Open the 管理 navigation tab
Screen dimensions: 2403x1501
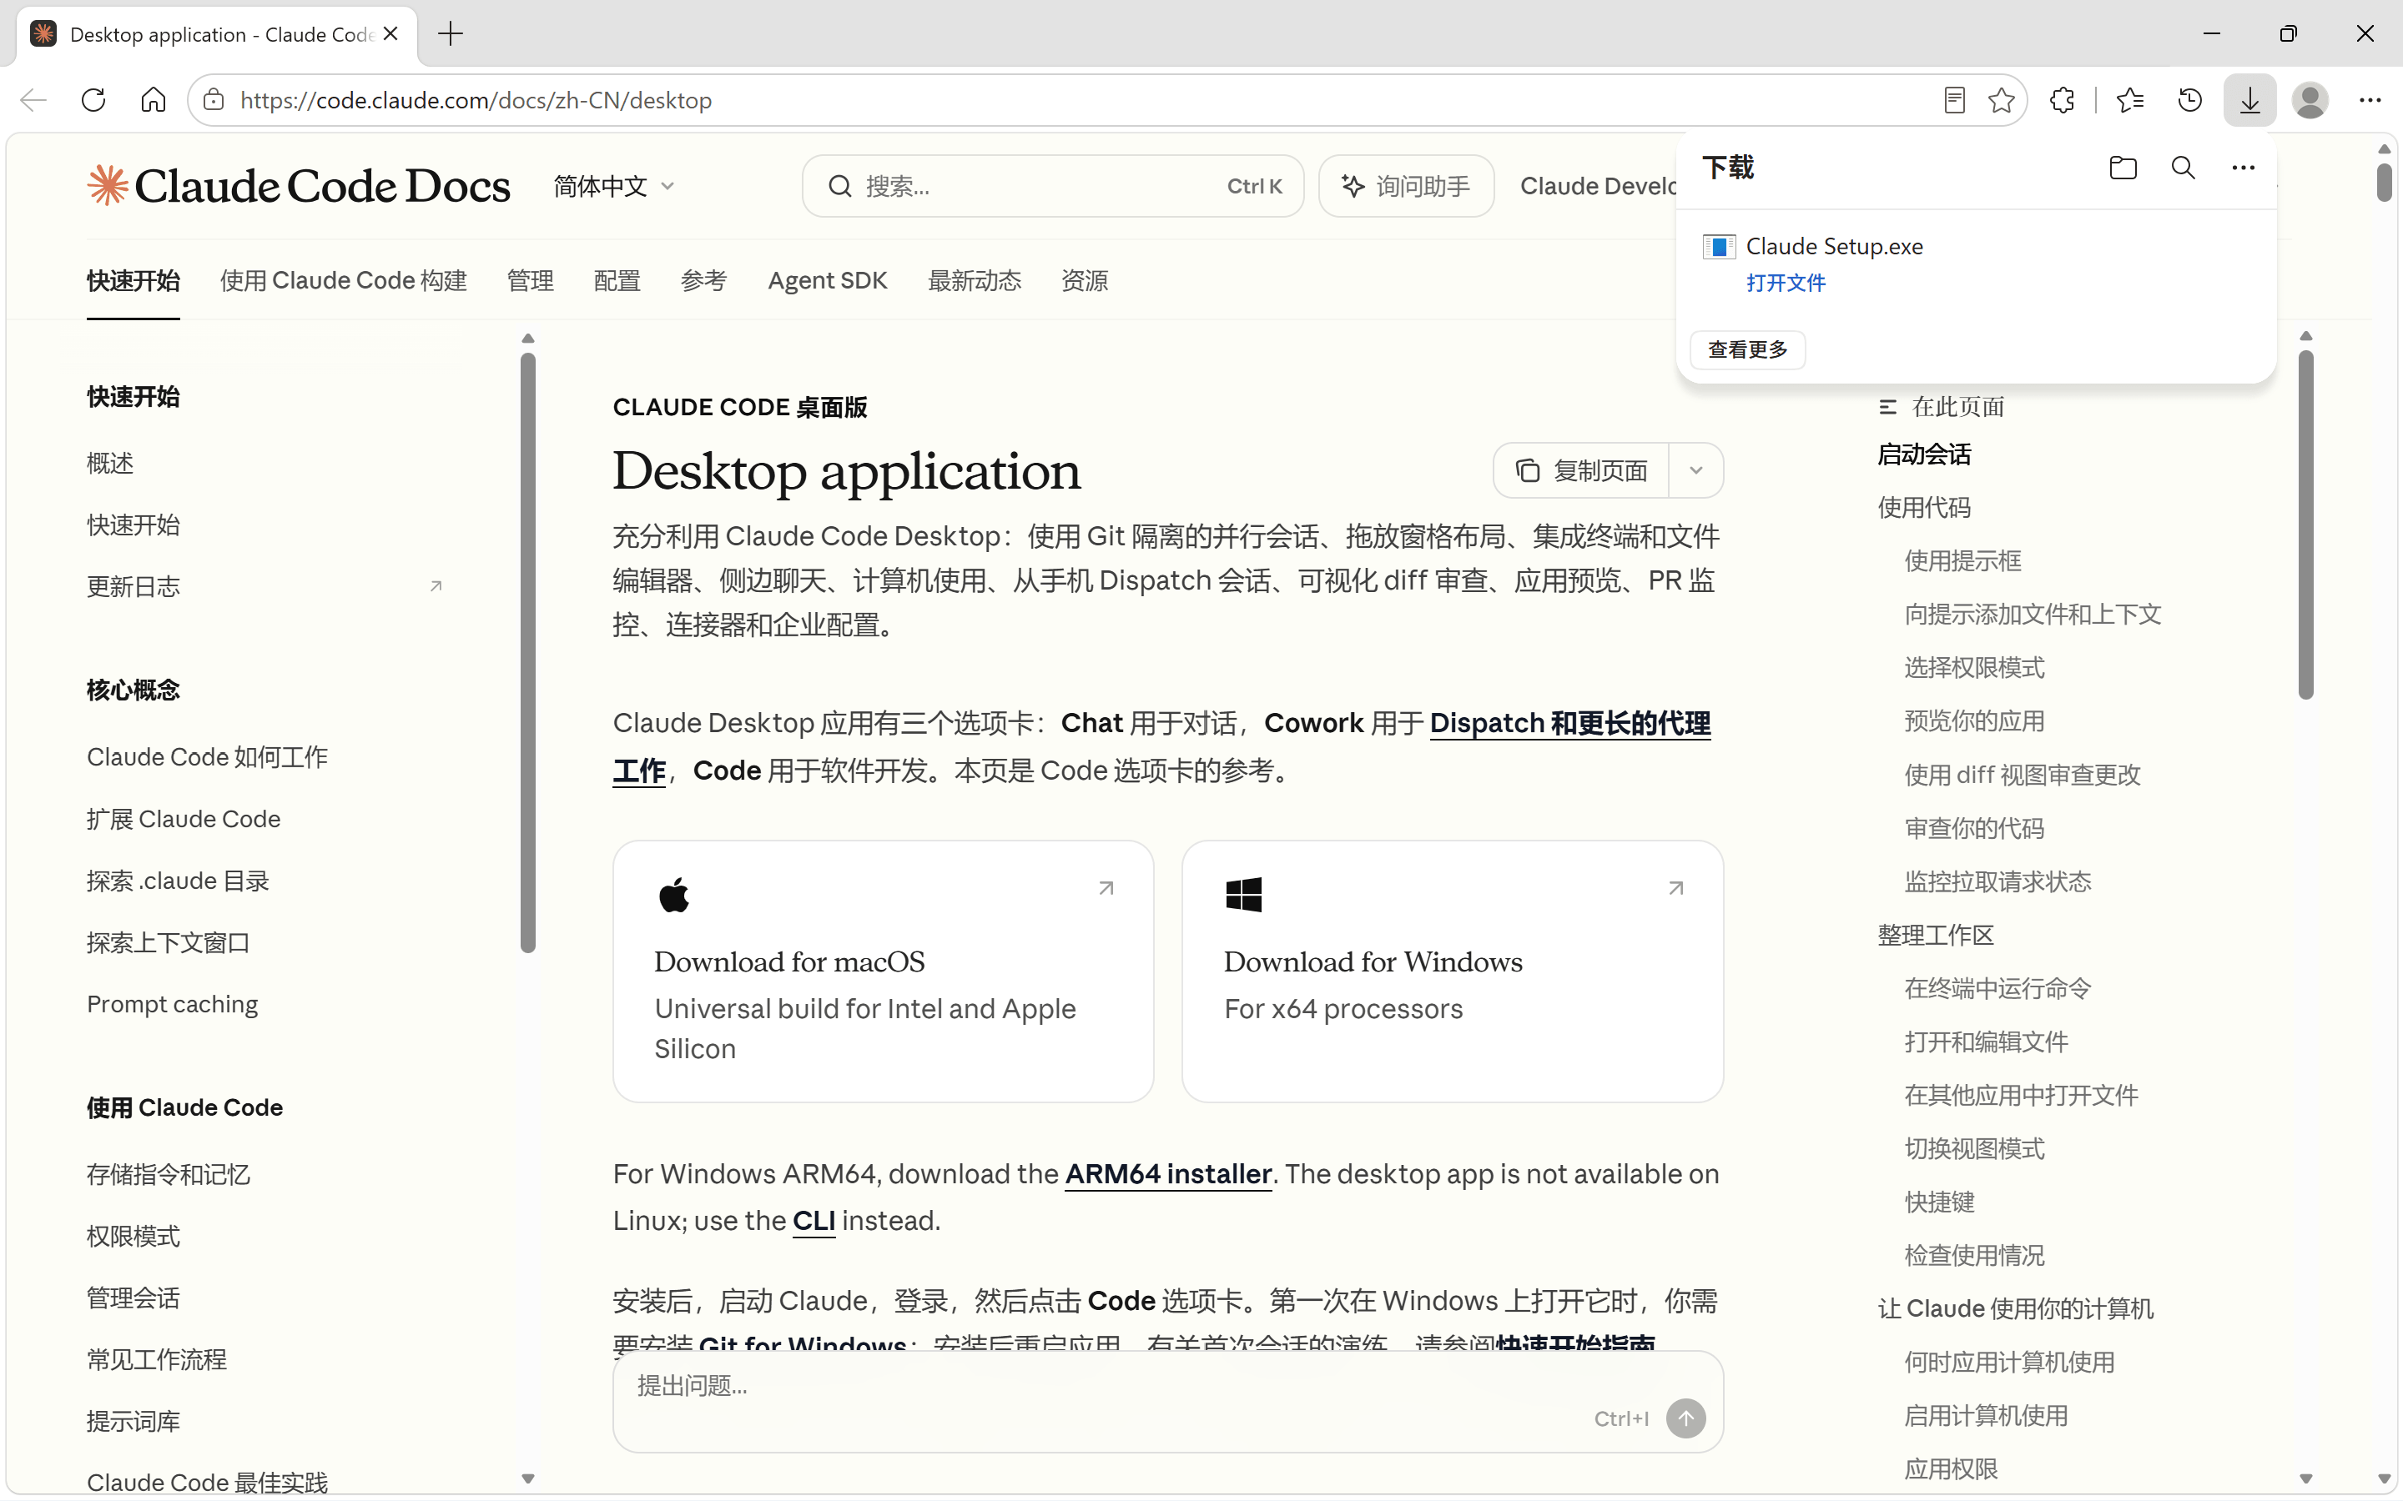531,281
